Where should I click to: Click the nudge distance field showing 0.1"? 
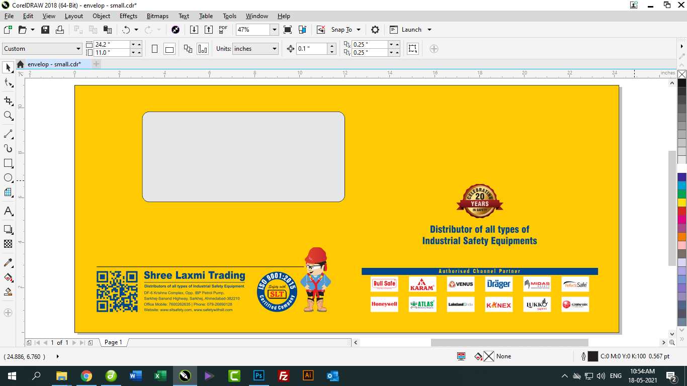[312, 49]
